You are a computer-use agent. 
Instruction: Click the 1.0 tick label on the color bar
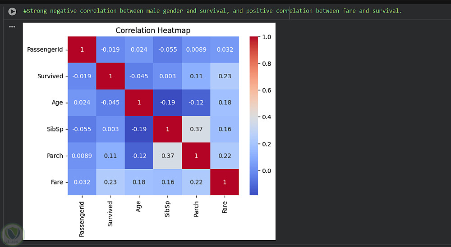[267, 37]
